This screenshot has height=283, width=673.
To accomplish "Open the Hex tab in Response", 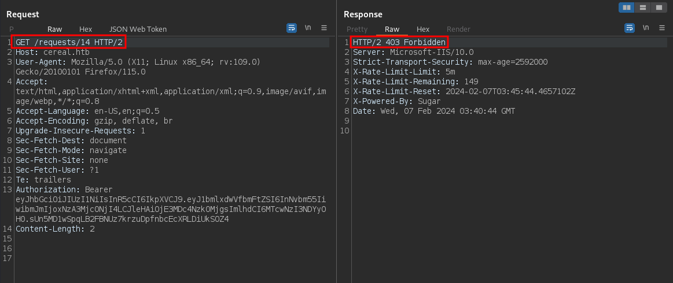I will pyautogui.click(x=423, y=29).
